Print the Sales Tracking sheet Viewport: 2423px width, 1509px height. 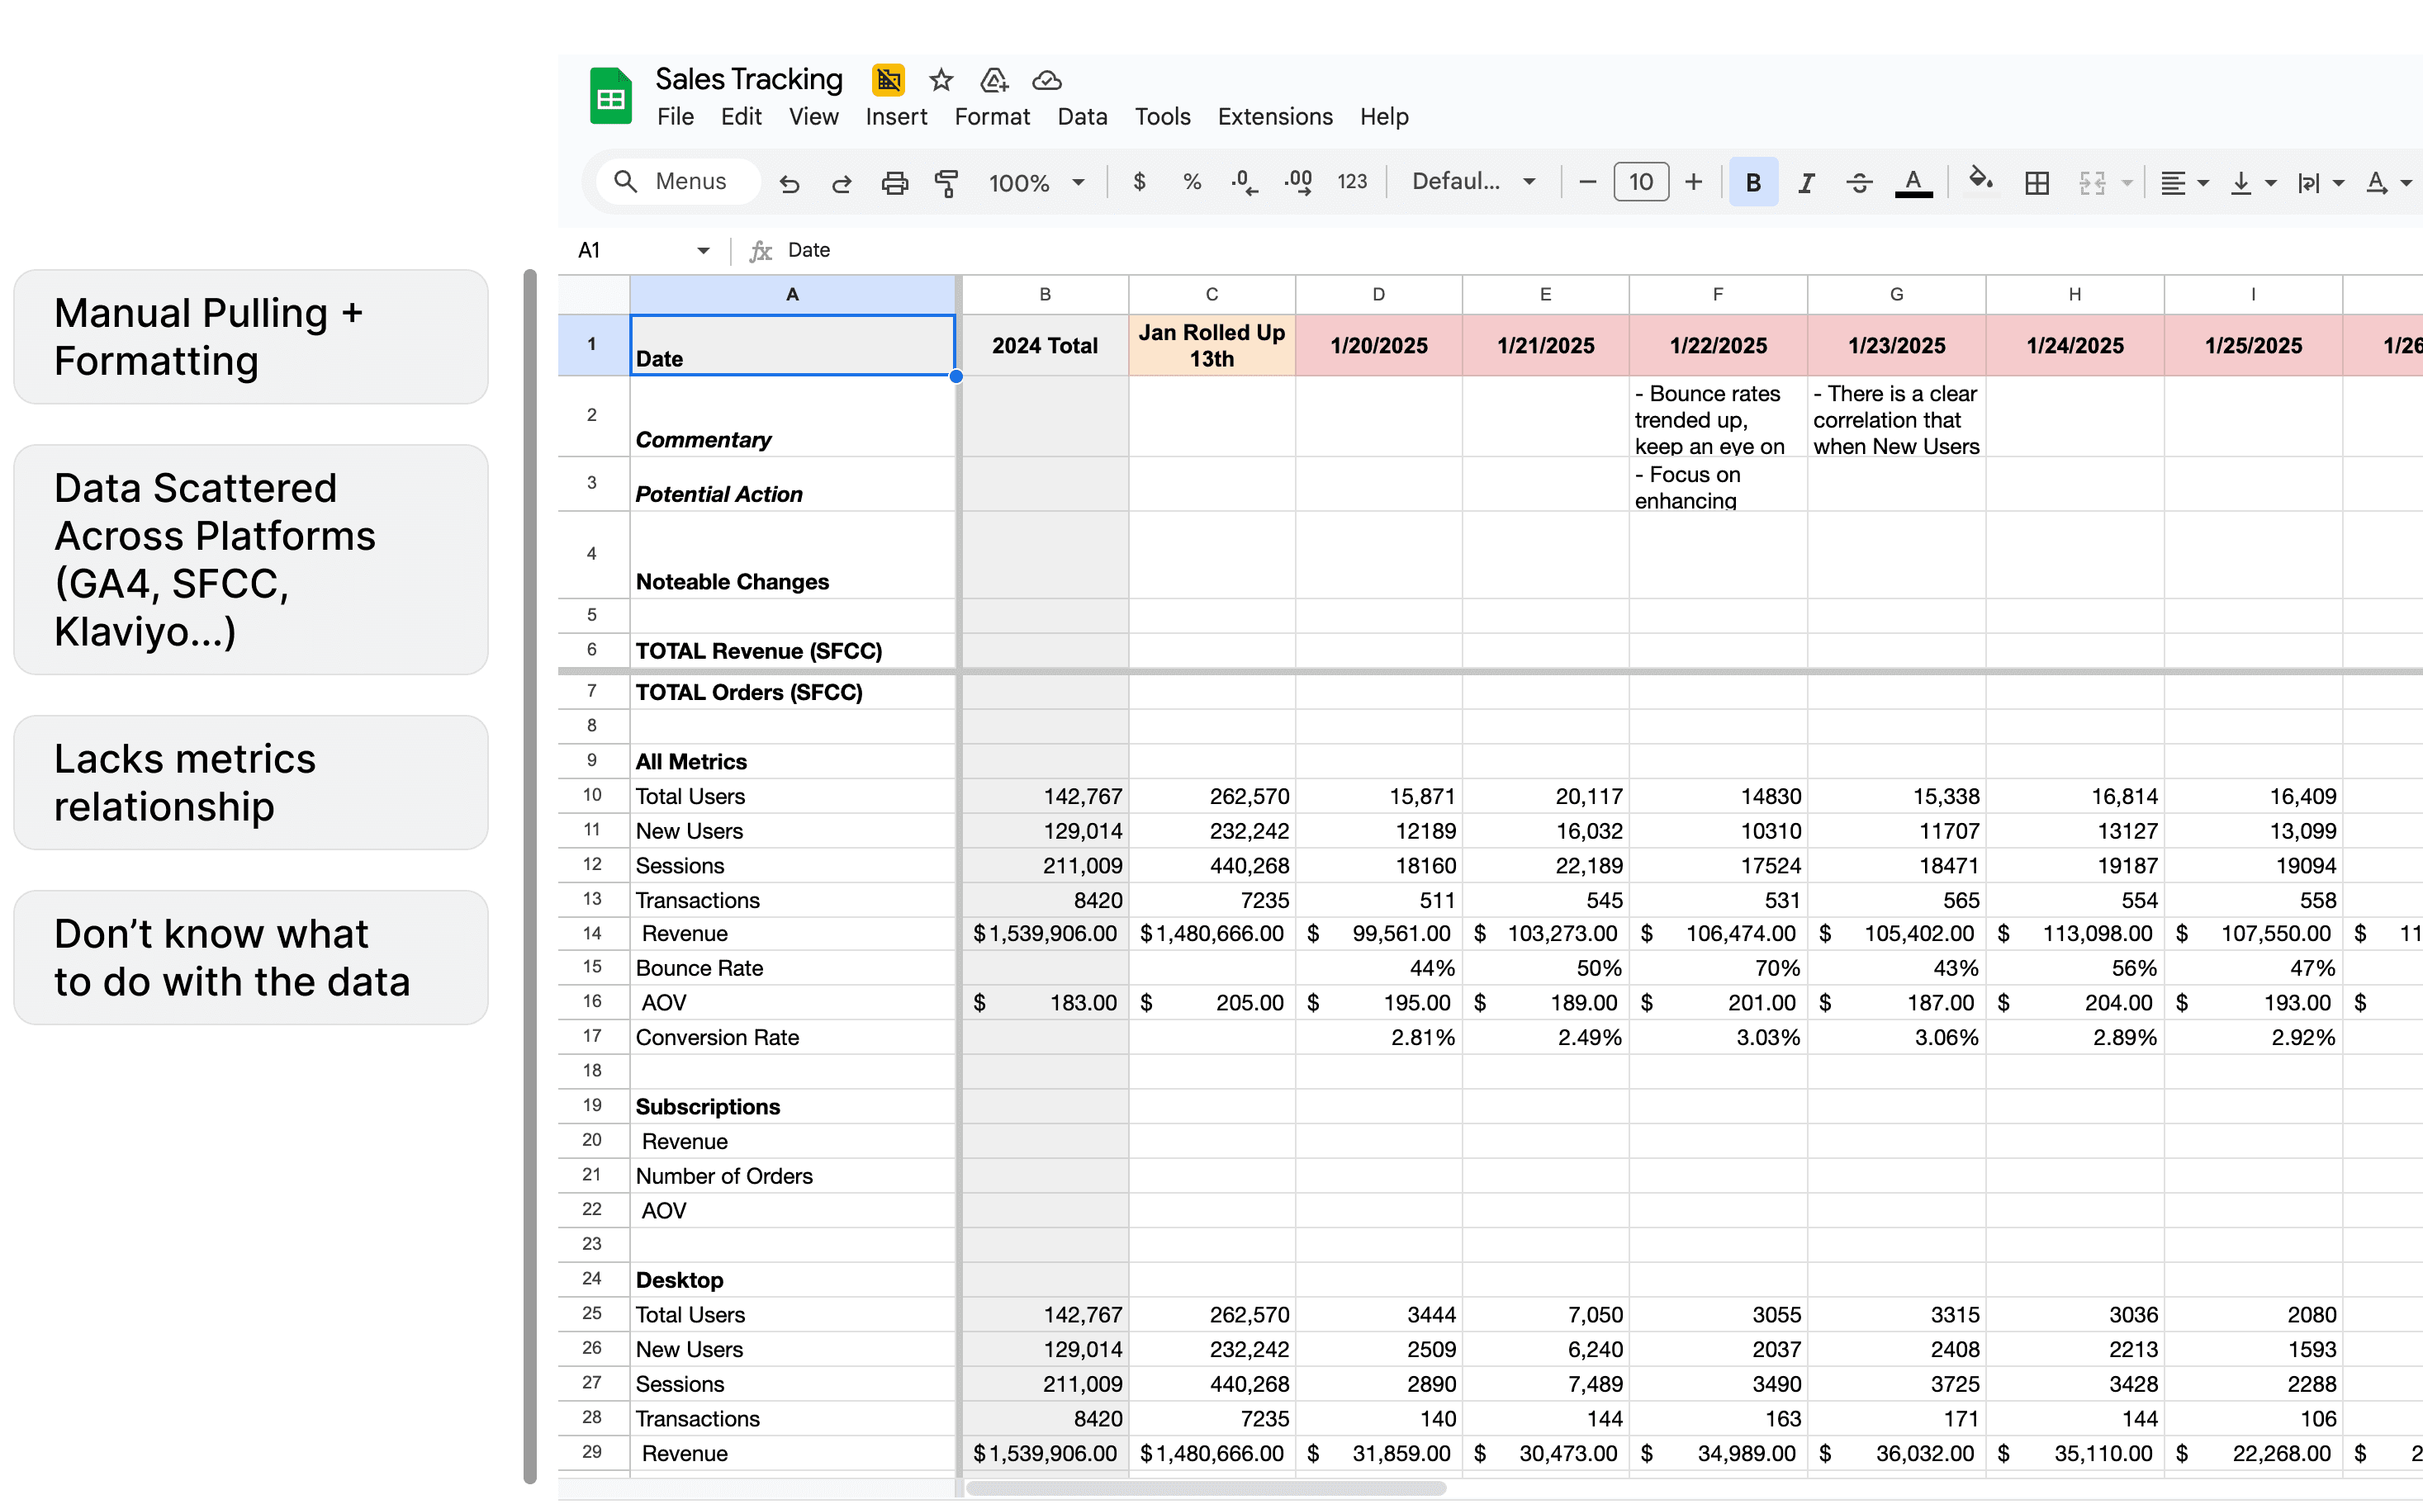tap(894, 182)
